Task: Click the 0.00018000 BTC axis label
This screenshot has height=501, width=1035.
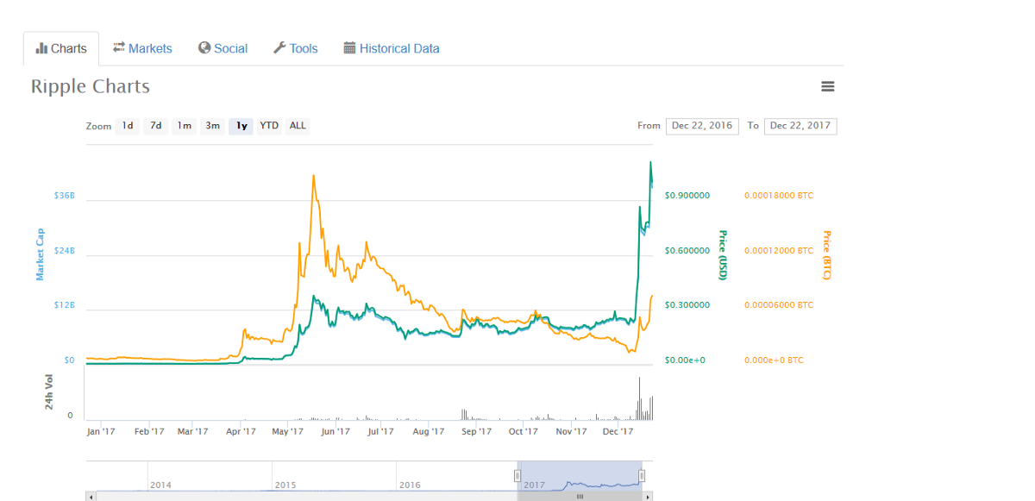Action: click(779, 196)
